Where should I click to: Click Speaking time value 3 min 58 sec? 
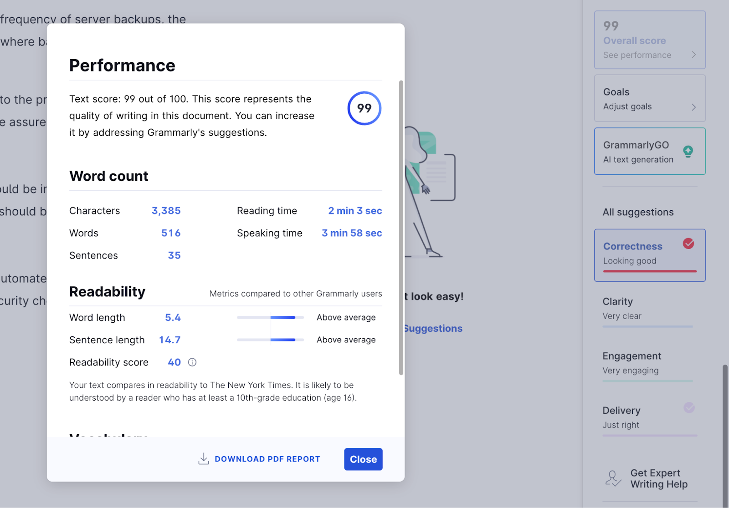352,233
